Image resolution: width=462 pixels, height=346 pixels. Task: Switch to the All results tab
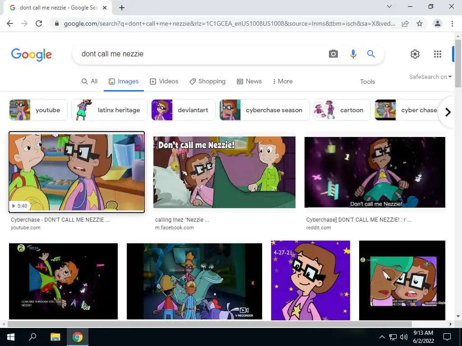(x=90, y=82)
